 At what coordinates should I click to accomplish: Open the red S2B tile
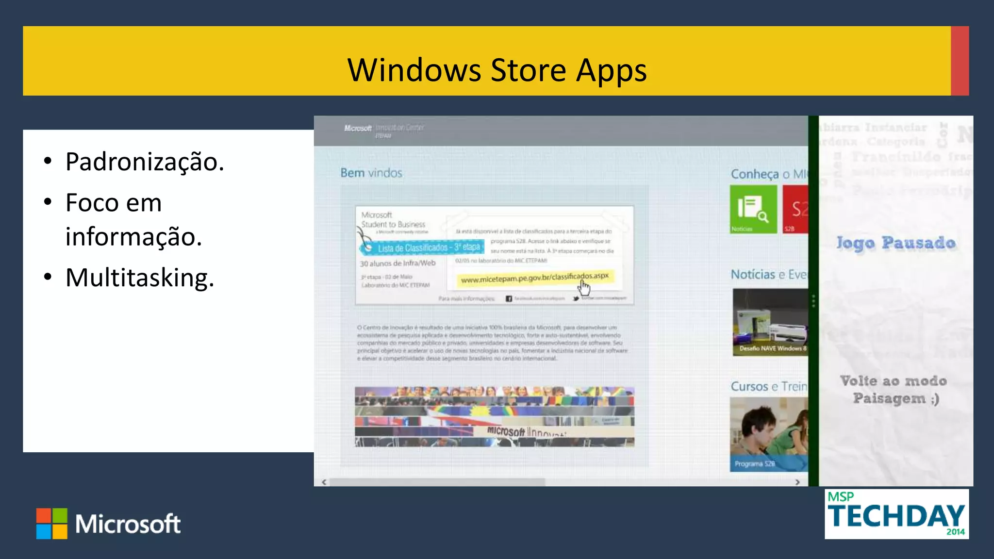(x=795, y=209)
